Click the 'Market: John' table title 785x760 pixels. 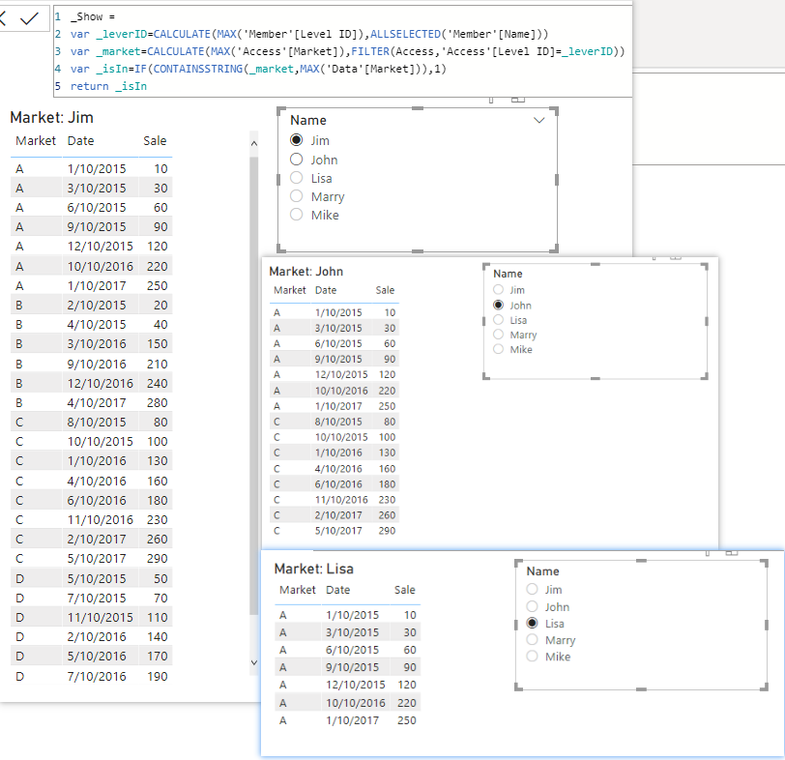[x=305, y=272]
